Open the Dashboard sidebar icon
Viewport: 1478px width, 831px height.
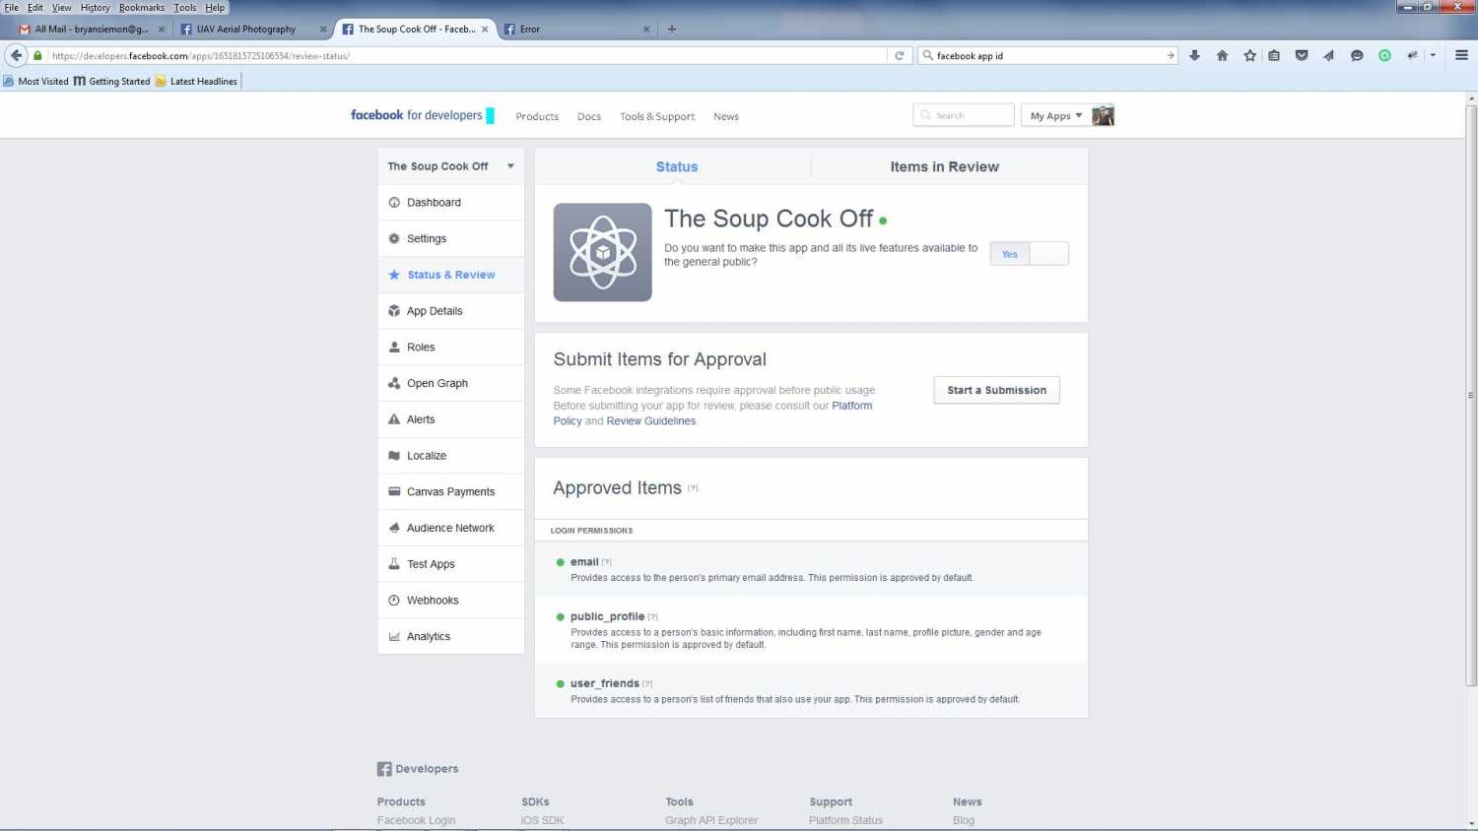click(x=394, y=203)
